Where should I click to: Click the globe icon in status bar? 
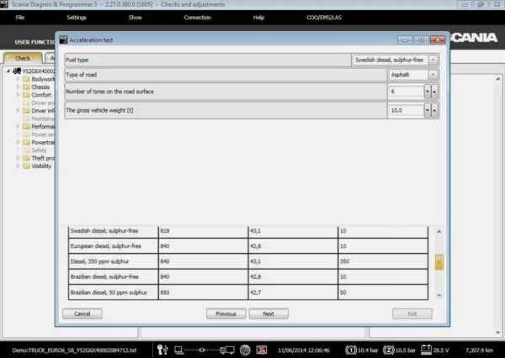[245, 350]
